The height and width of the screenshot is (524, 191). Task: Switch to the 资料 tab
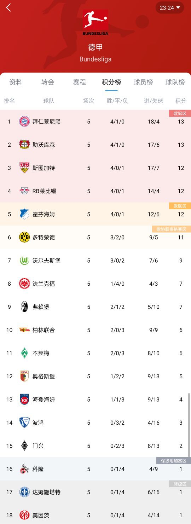(16, 82)
